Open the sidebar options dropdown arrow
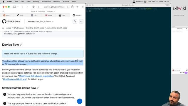 (x=18, y=7)
